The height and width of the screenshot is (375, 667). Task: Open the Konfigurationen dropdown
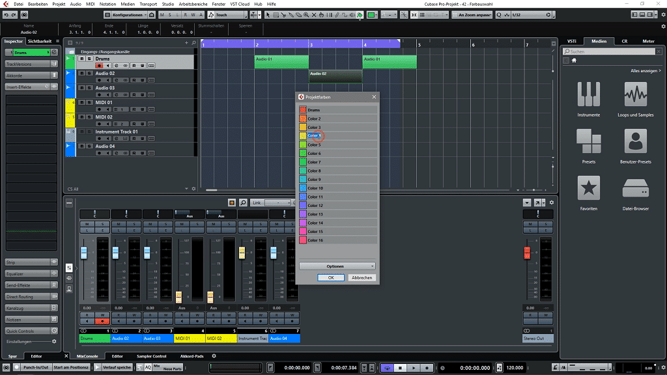point(129,15)
